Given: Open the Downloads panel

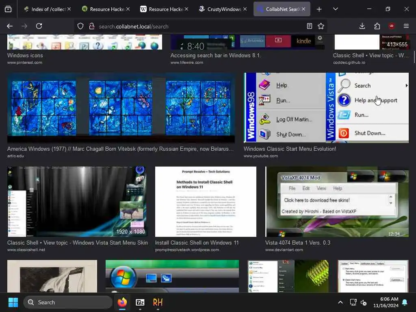Looking at the screenshot, I should click(x=362, y=26).
